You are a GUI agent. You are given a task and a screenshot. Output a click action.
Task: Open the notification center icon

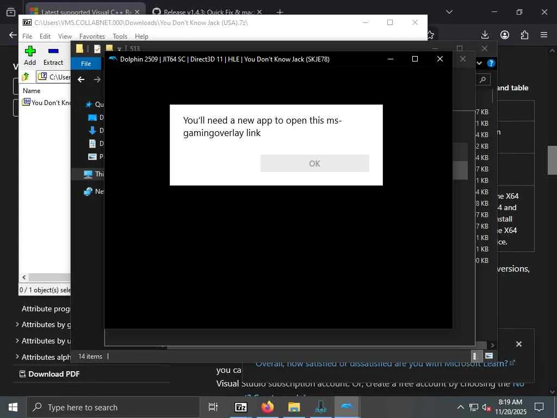(539, 407)
